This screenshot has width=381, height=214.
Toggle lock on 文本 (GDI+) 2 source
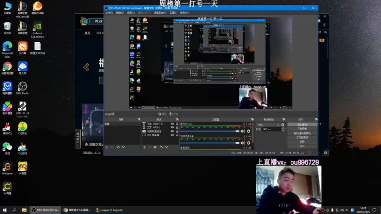(x=177, y=124)
